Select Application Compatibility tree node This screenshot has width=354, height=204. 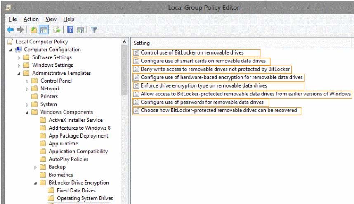tap(78, 152)
